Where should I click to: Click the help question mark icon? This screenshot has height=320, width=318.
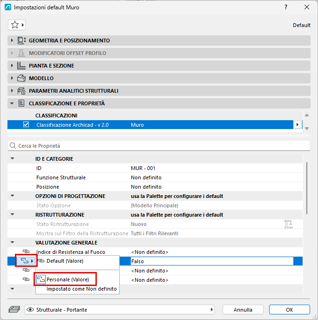(x=286, y=7)
